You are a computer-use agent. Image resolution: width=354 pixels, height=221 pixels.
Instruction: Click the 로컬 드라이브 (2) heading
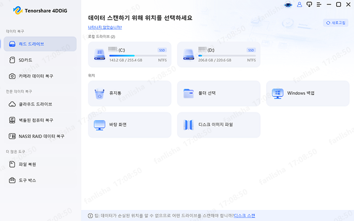pyautogui.click(x=102, y=37)
